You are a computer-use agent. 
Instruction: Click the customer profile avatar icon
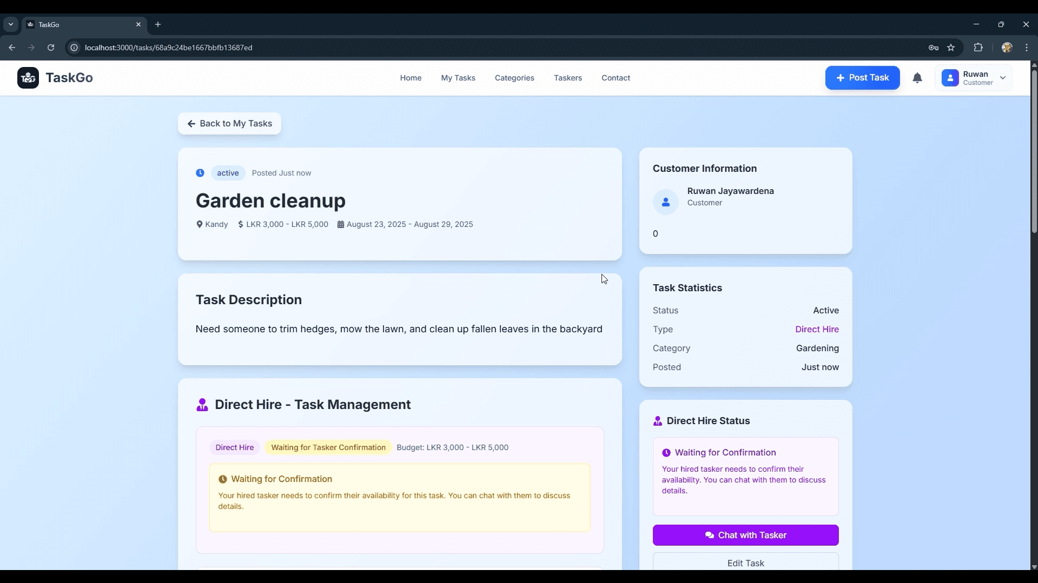coord(665,202)
